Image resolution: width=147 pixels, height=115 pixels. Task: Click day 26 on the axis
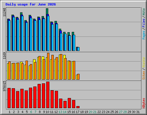[116, 112]
